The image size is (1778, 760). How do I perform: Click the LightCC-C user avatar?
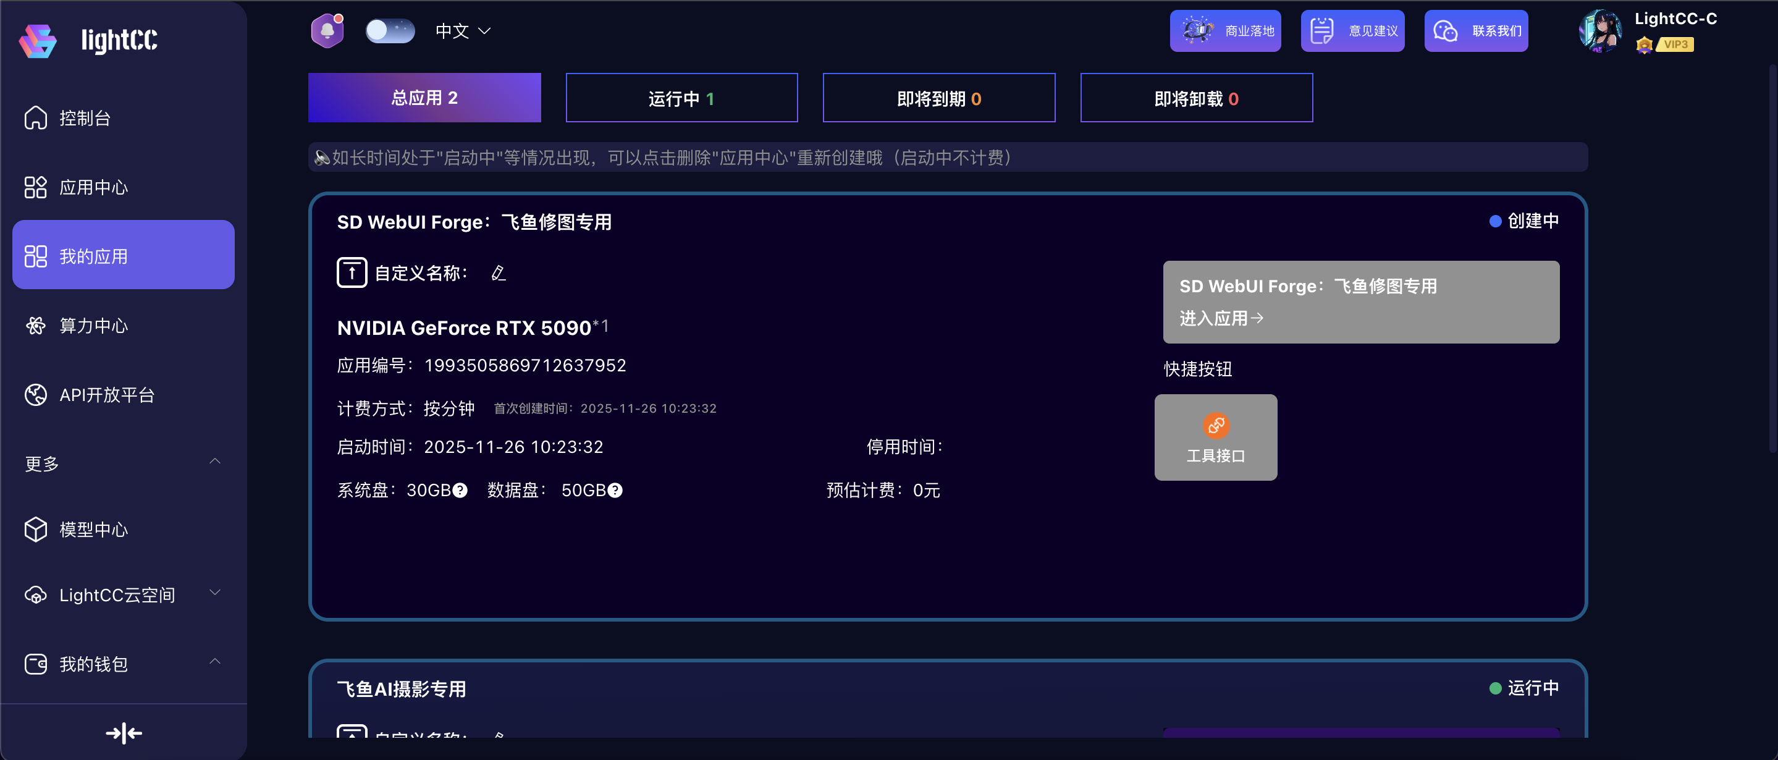coord(1599,31)
